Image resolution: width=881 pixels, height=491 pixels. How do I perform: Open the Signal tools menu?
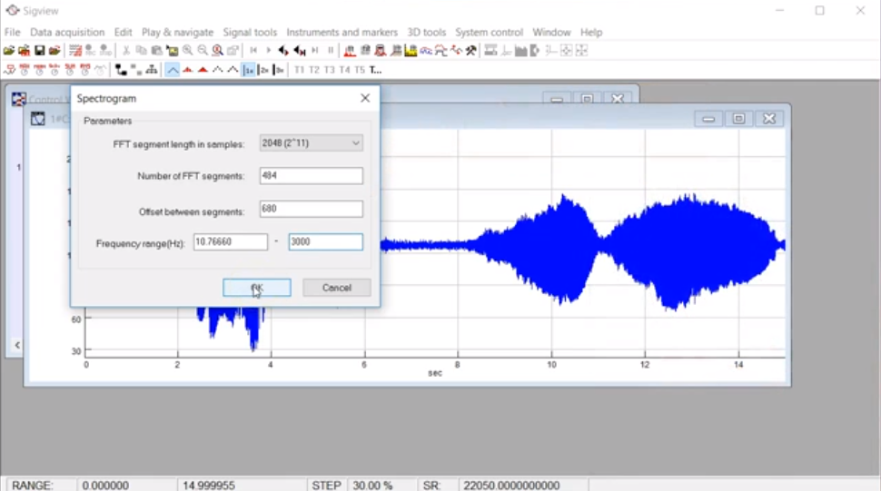[x=250, y=32]
